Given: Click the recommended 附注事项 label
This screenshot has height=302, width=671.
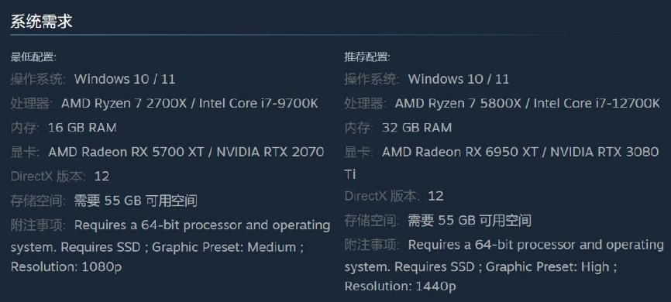Looking at the screenshot, I should click(x=372, y=245).
